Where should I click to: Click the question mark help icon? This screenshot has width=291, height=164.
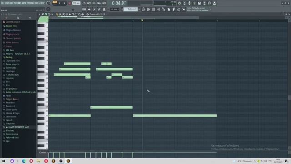[x=195, y=3]
